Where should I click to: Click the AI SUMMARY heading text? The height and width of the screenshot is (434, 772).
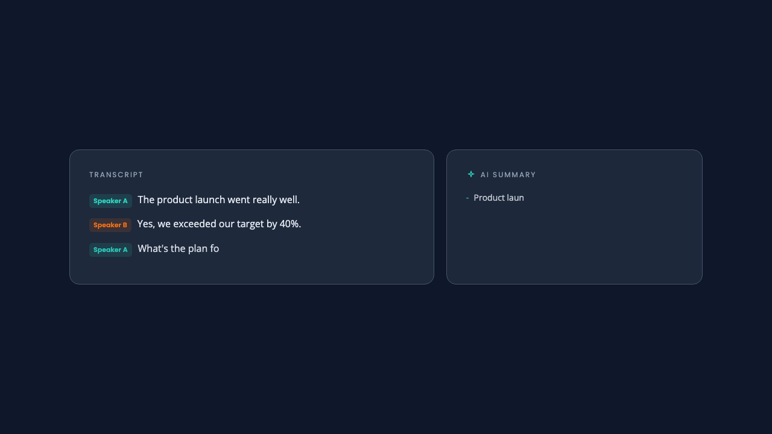(x=508, y=175)
